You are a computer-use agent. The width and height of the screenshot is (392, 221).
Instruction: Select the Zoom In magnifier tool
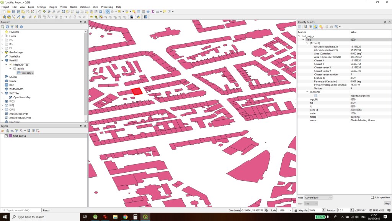[x=49, y=12]
